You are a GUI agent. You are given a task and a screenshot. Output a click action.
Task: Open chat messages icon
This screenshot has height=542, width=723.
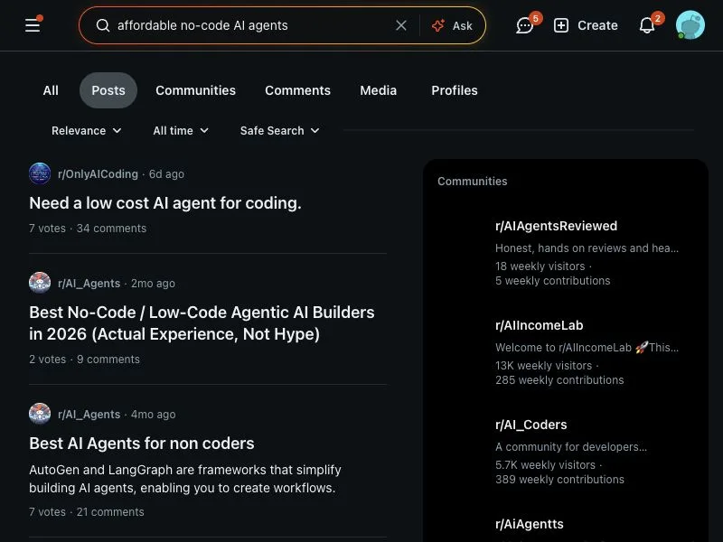pos(525,25)
